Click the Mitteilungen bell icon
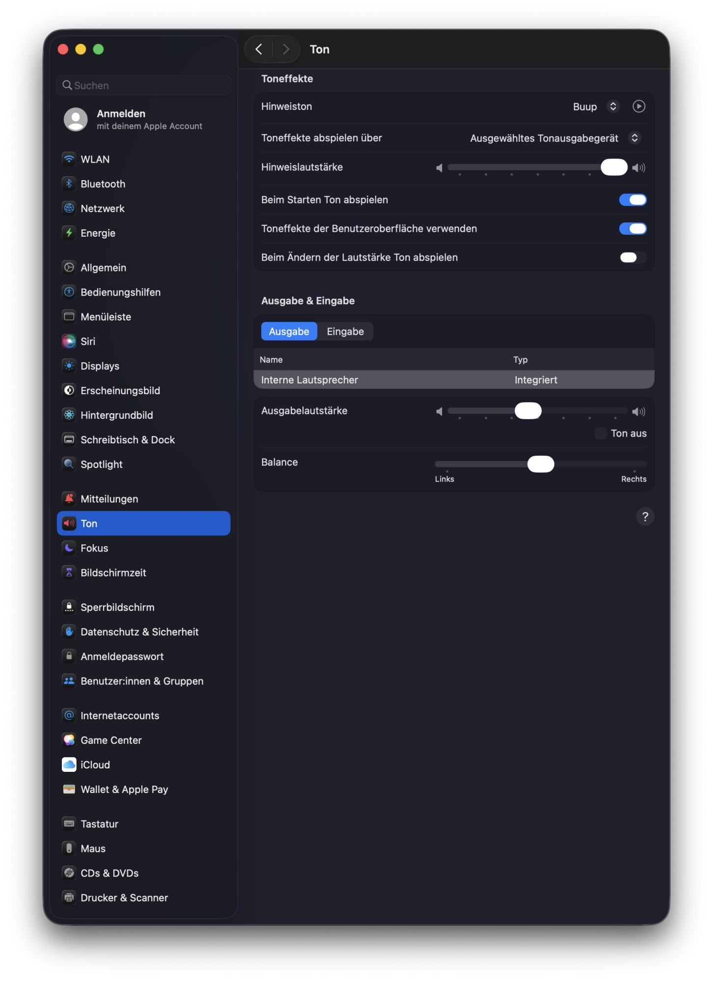713x982 pixels. (x=69, y=499)
